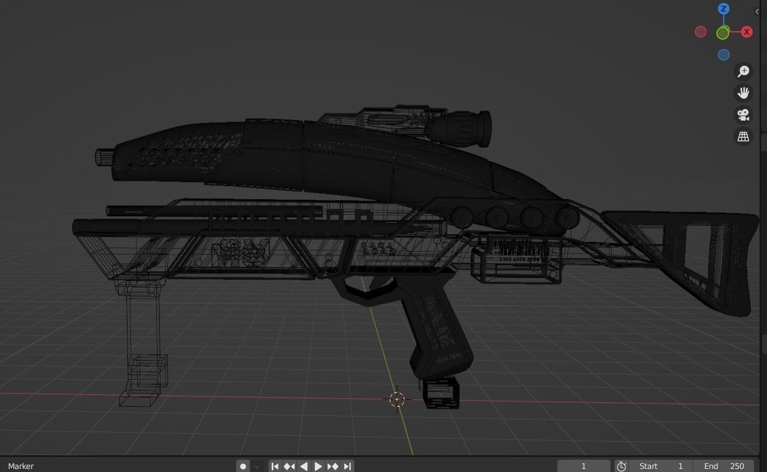Open the Marker menu in the timeline
Screen dimensions: 767x472
coord(21,466)
